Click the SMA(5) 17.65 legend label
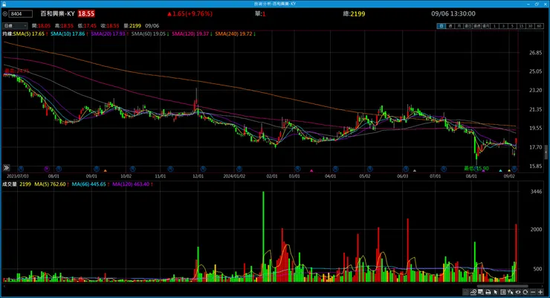The width and height of the screenshot is (550, 298). 29,33
